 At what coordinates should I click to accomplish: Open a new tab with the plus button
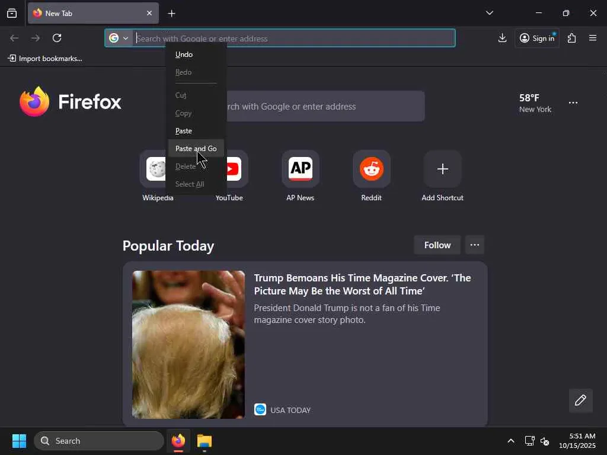171,13
